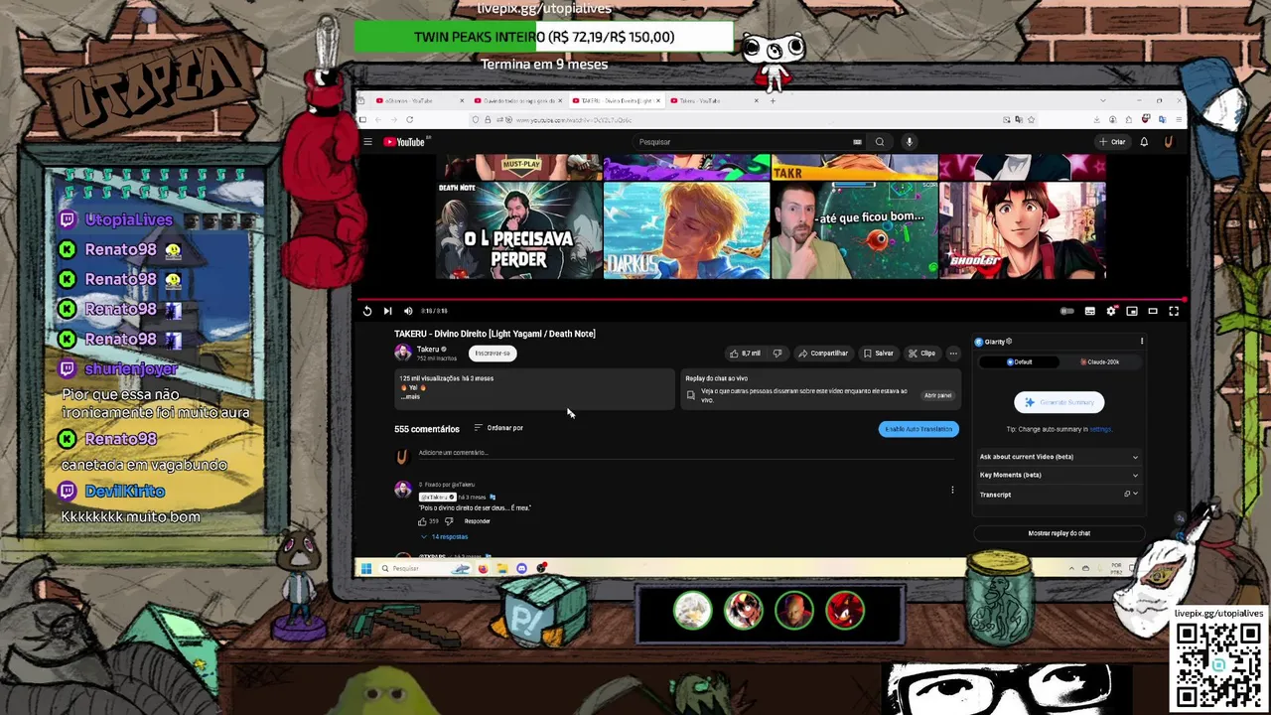Click Generate Summary in Glarity panel
The image size is (1271, 715).
(1059, 402)
